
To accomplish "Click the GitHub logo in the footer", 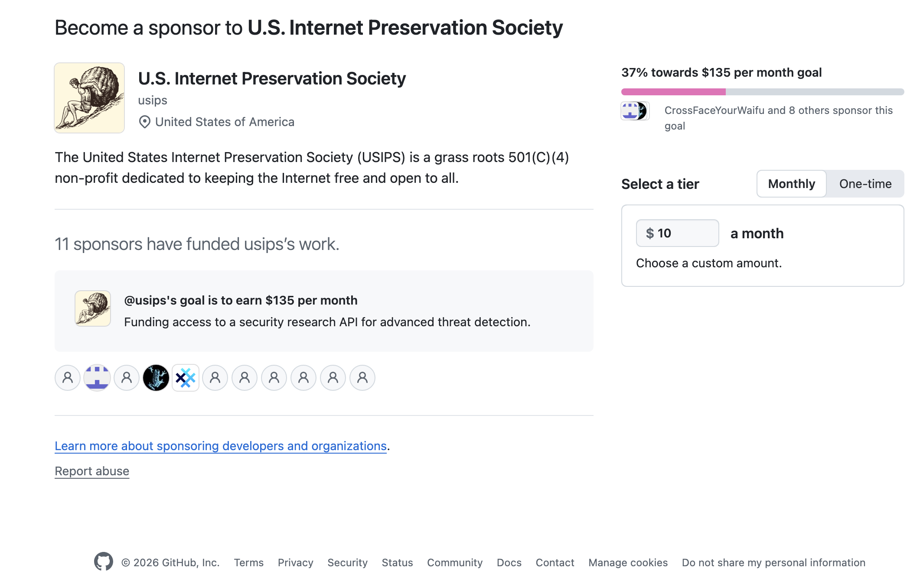I will click(103, 561).
